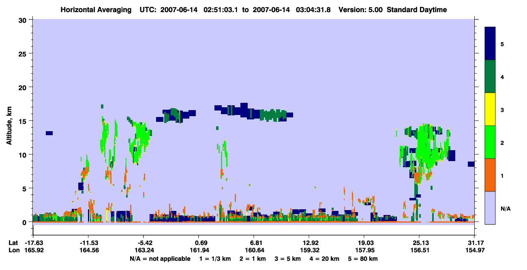Click the 20 km altitude tick label
Image resolution: width=527 pixels, height=270 pixels.
coord(23,87)
